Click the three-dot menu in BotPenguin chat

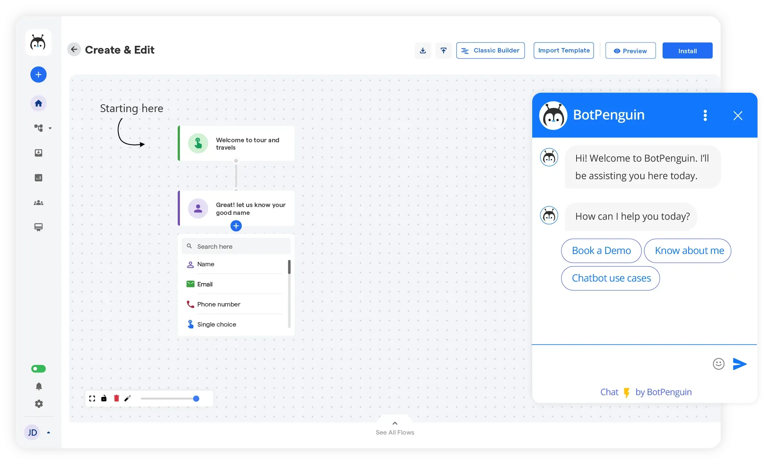click(x=705, y=115)
